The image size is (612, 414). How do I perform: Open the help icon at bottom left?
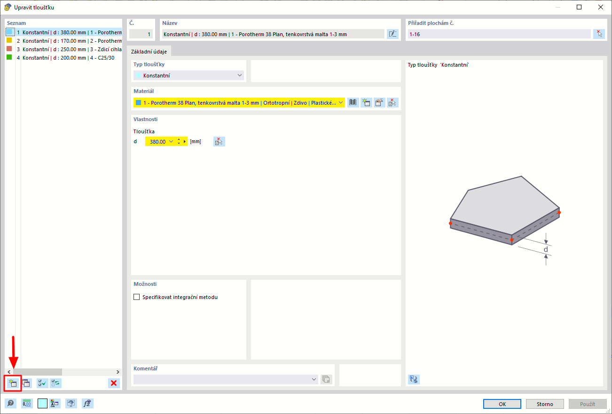click(10, 403)
